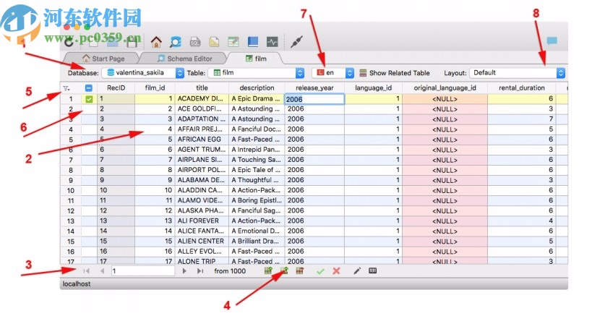The width and height of the screenshot is (592, 316).
Task: Click the second add-record table icon
Action: [x=284, y=270]
